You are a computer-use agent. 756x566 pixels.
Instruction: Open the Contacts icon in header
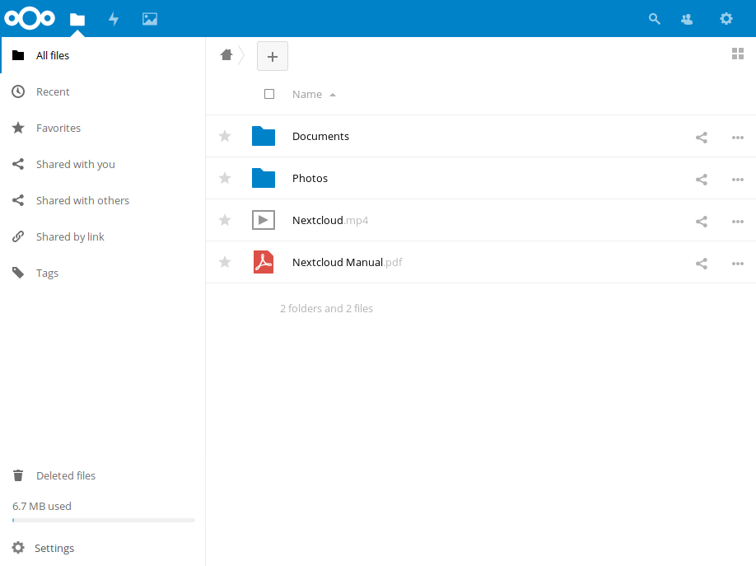tap(687, 19)
